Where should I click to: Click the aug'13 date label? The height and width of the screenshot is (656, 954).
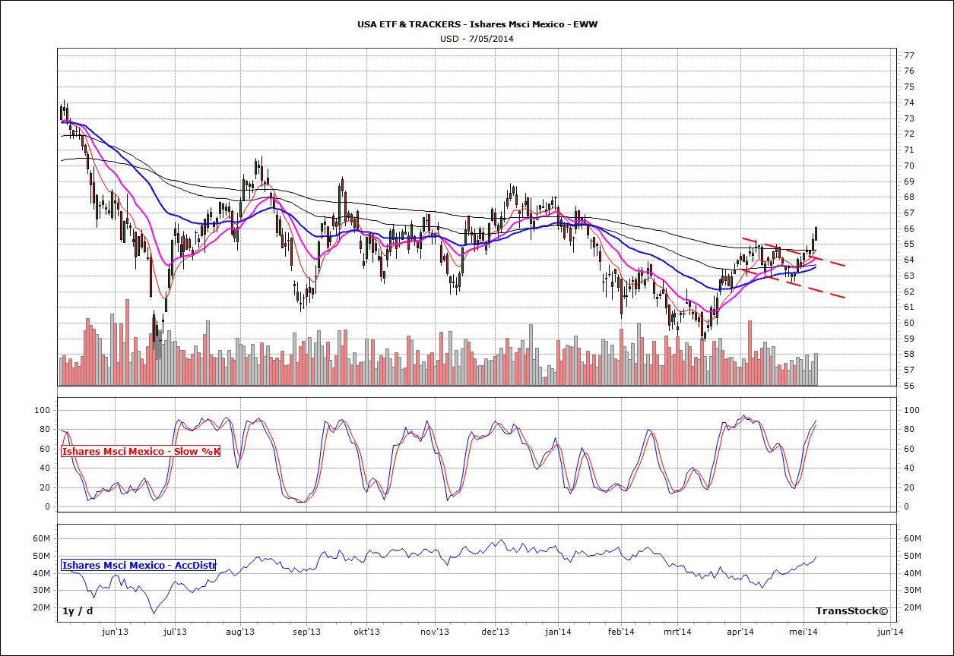239,631
